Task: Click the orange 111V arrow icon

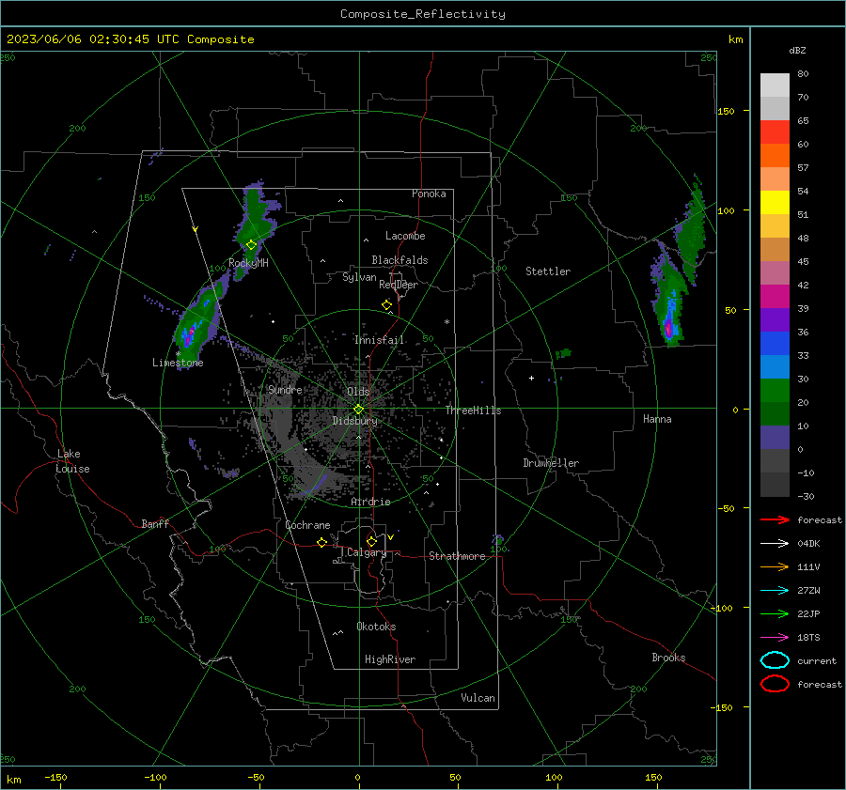Action: [775, 566]
